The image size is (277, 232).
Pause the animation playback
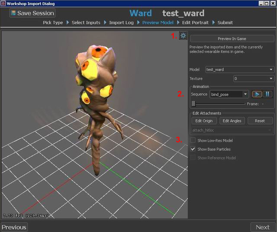click(268, 94)
